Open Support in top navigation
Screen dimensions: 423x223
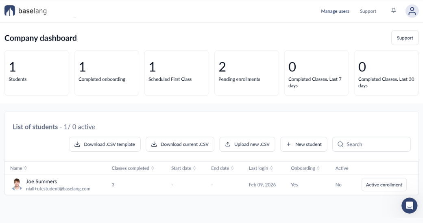click(368, 11)
